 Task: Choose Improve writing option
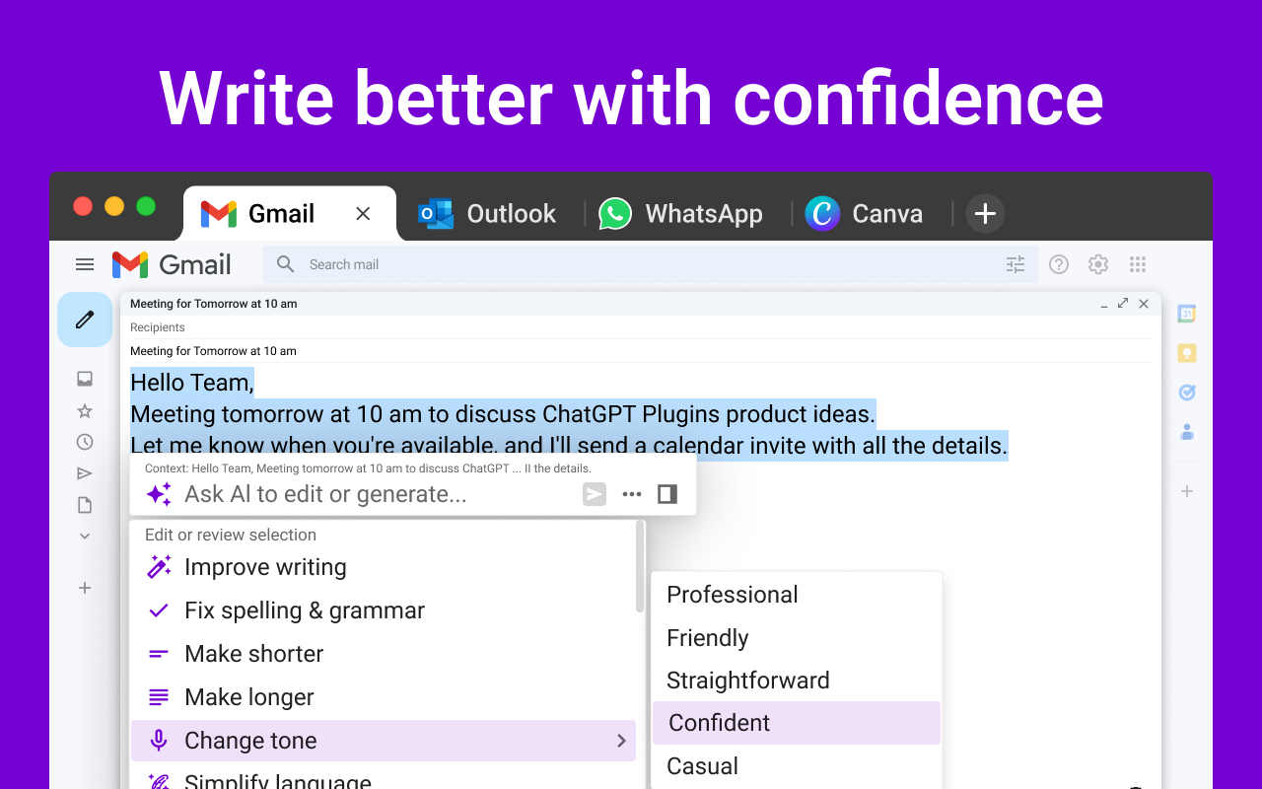pos(265,567)
